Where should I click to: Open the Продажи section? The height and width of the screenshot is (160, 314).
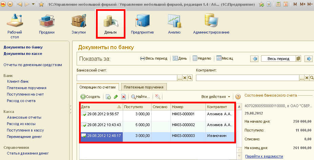pos(47,24)
